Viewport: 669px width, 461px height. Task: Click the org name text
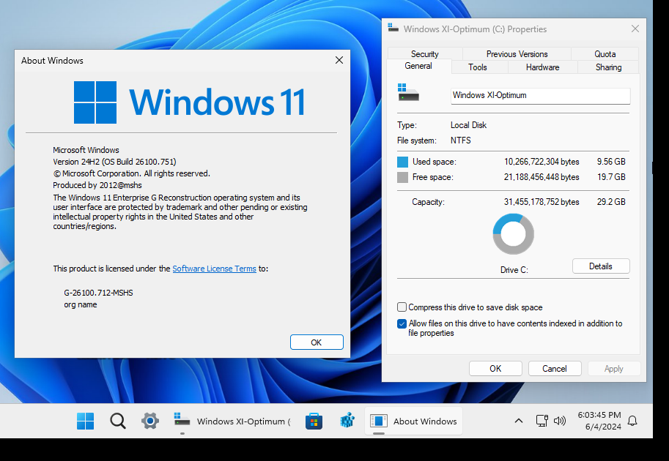(x=80, y=304)
